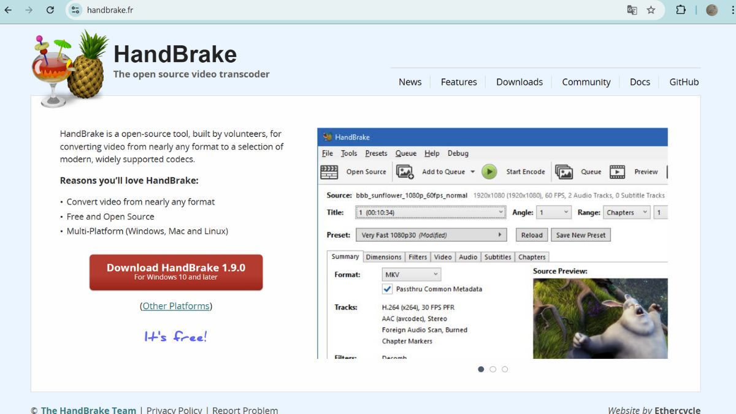Click the "H.264 (x264), 30 FPS PFR" track line
The width and height of the screenshot is (736, 414).
click(418, 307)
